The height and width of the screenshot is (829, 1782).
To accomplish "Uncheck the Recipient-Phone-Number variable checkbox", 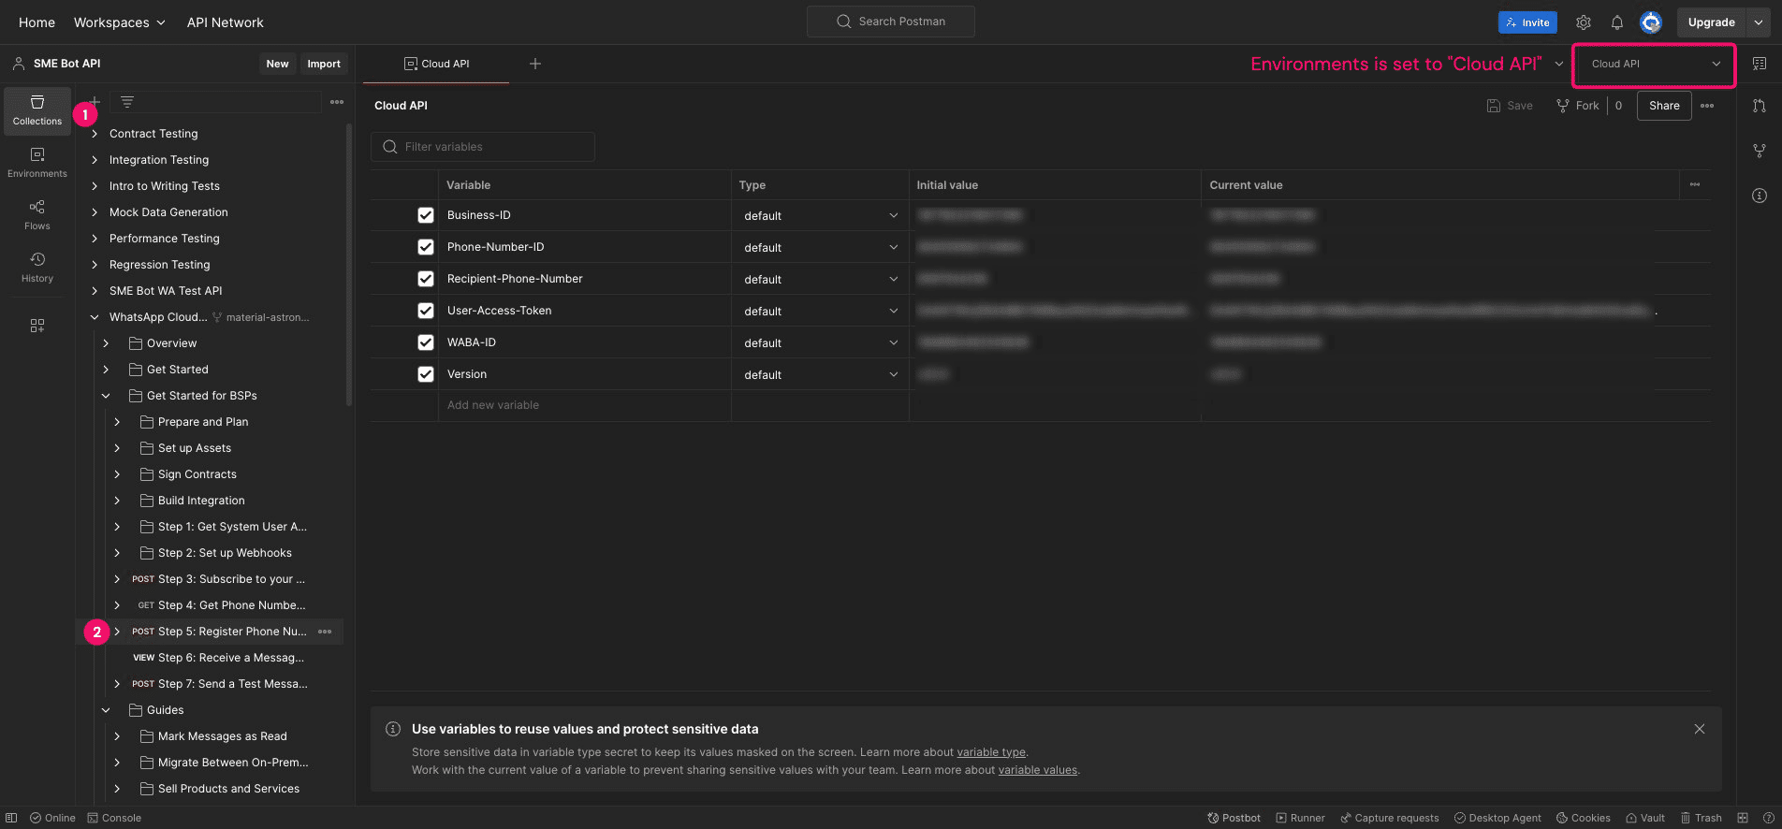I will [x=426, y=279].
